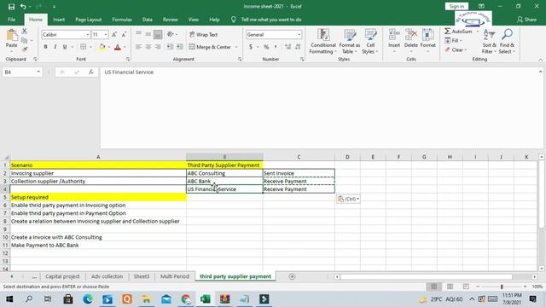Switch to the Insert ribbon tab
Screen dimensions: 546x307
tap(59, 20)
